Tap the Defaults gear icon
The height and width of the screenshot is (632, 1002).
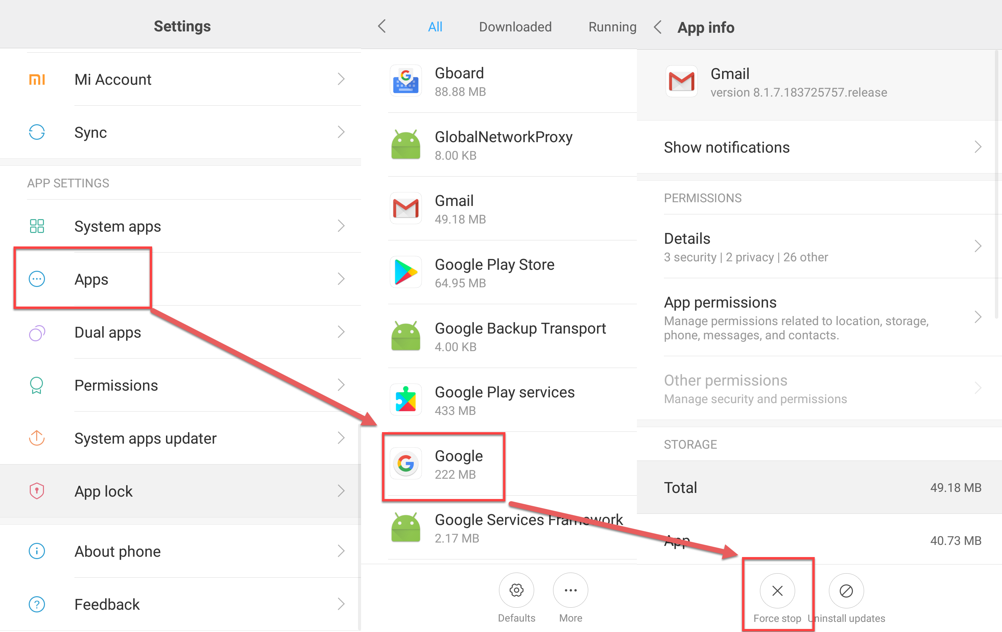517,590
